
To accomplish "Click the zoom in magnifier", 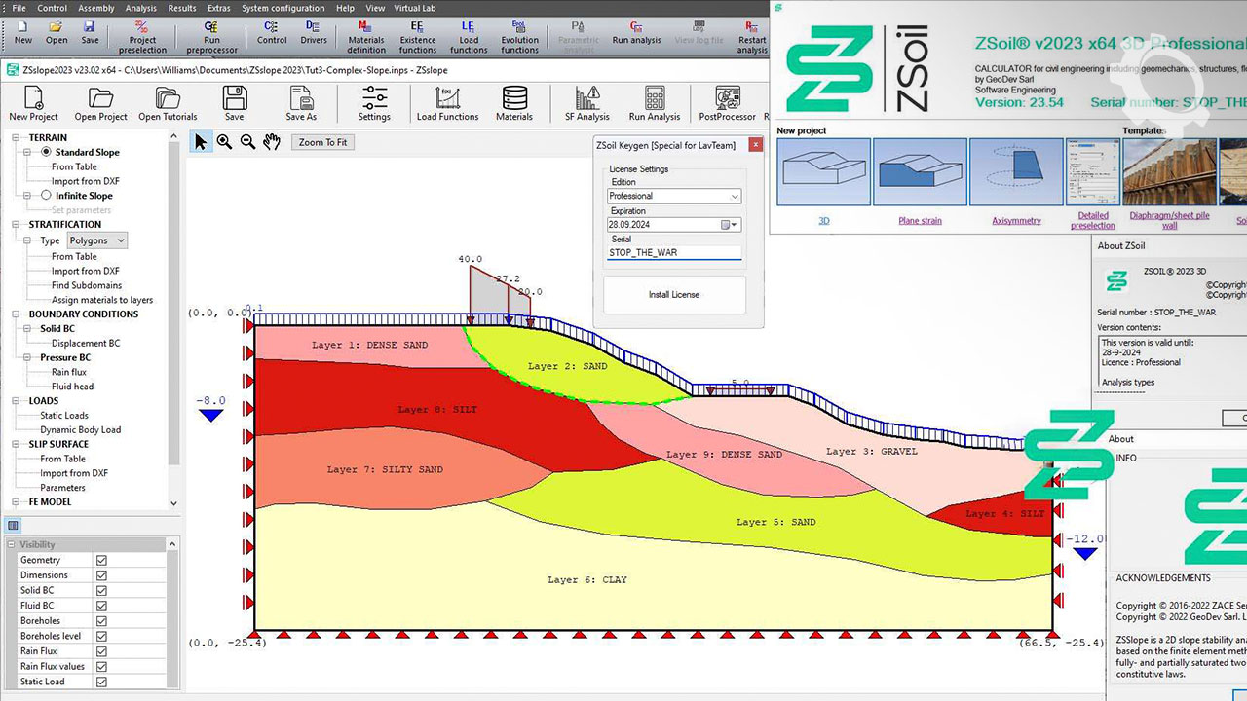I will [225, 142].
